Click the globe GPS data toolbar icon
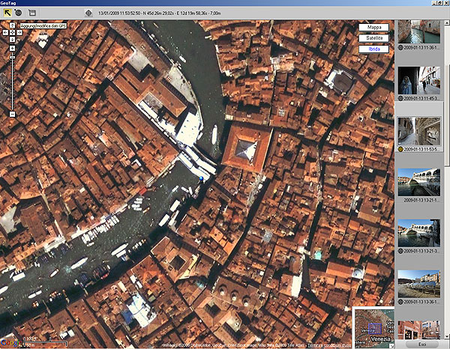The width and height of the screenshot is (450, 349). pyautogui.click(x=19, y=13)
